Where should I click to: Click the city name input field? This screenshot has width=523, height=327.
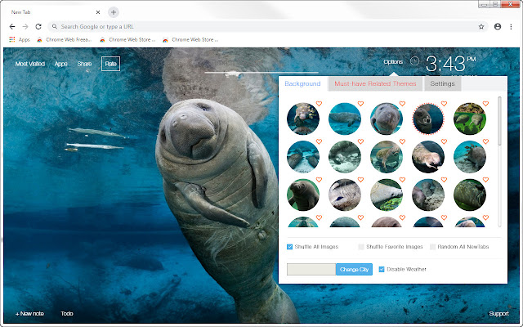[311, 269]
